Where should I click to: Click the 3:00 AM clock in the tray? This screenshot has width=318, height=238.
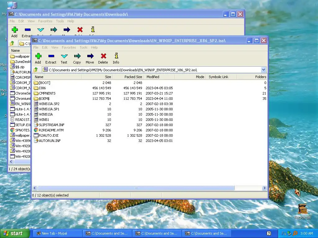[x=307, y=233]
